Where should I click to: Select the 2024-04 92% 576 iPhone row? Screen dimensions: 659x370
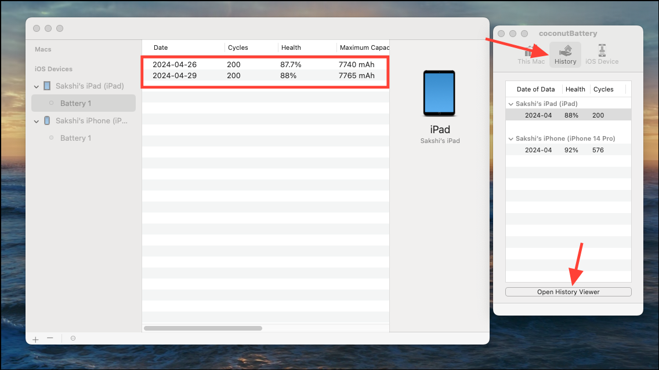click(x=569, y=150)
